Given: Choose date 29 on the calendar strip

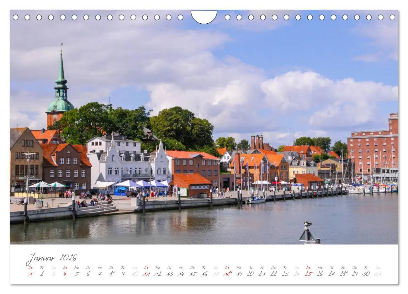Looking at the screenshot, I should 355,274.
